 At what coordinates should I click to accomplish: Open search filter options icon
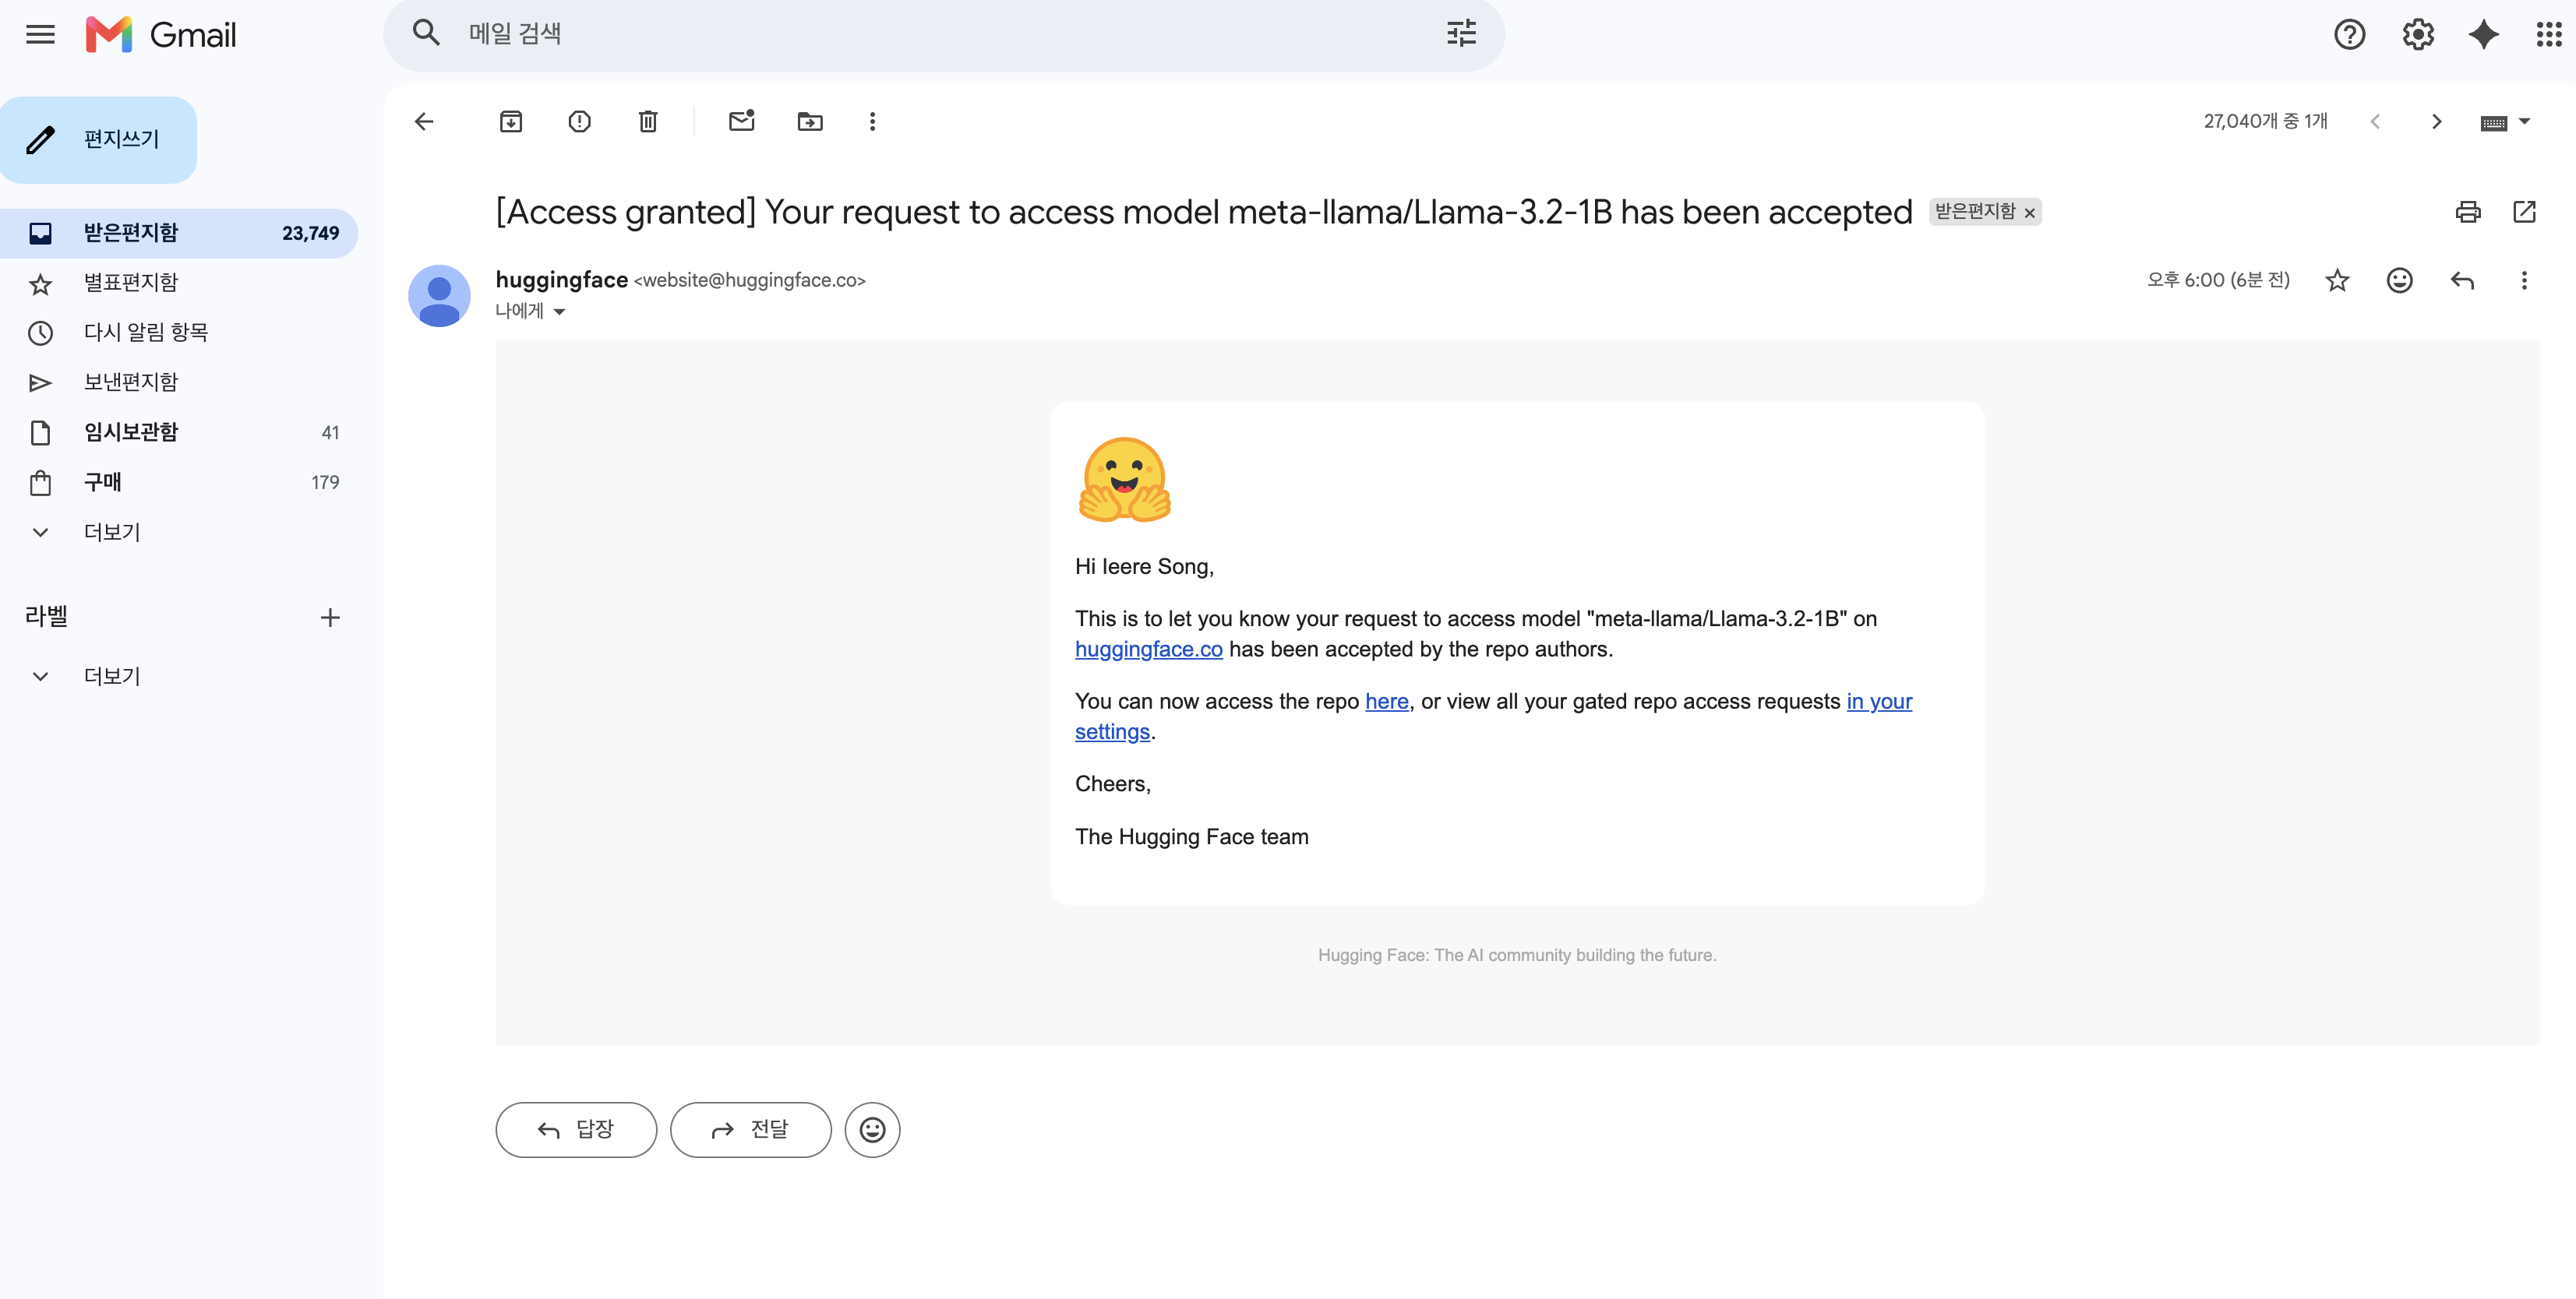click(x=1461, y=33)
